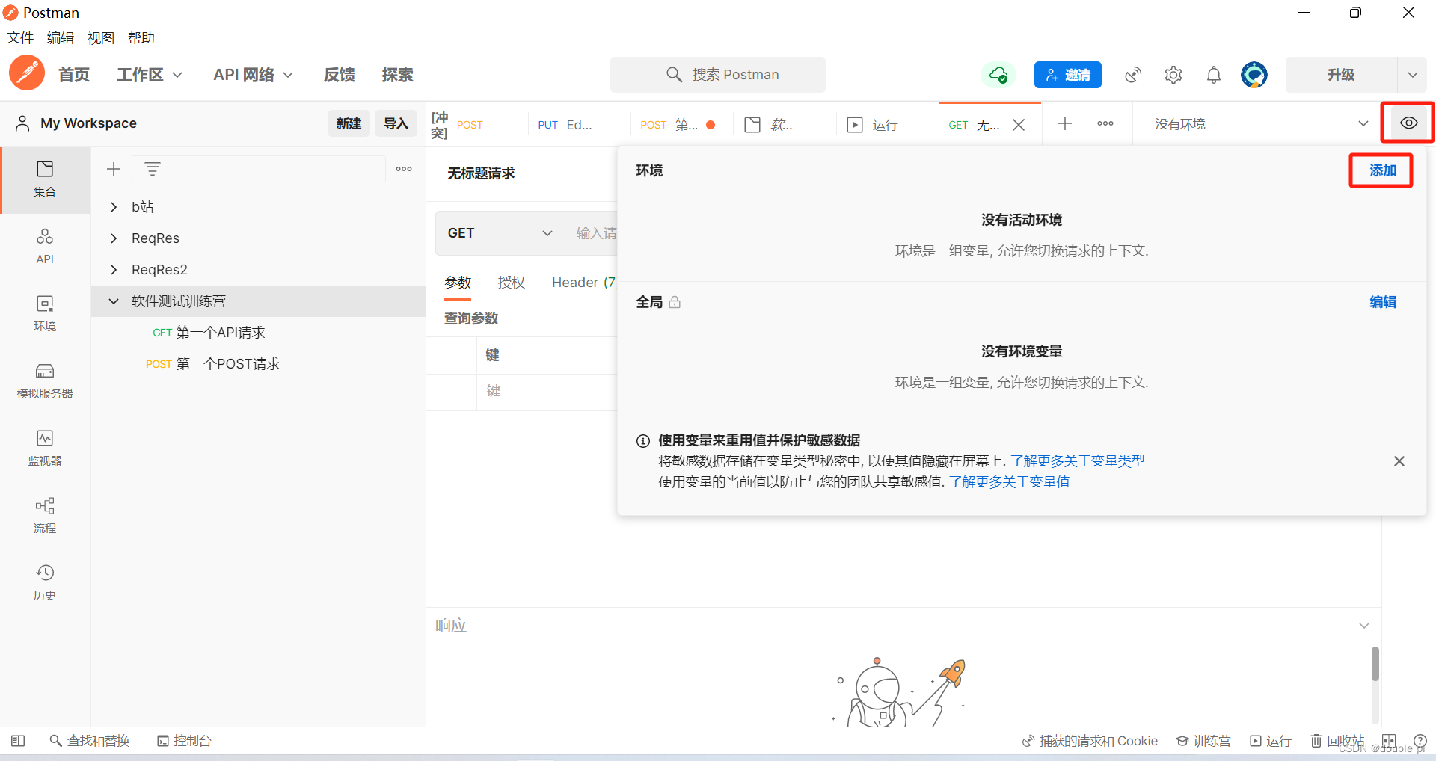1436x761 pixels.
Task: Switch to the 授权 tab
Action: pos(512,283)
